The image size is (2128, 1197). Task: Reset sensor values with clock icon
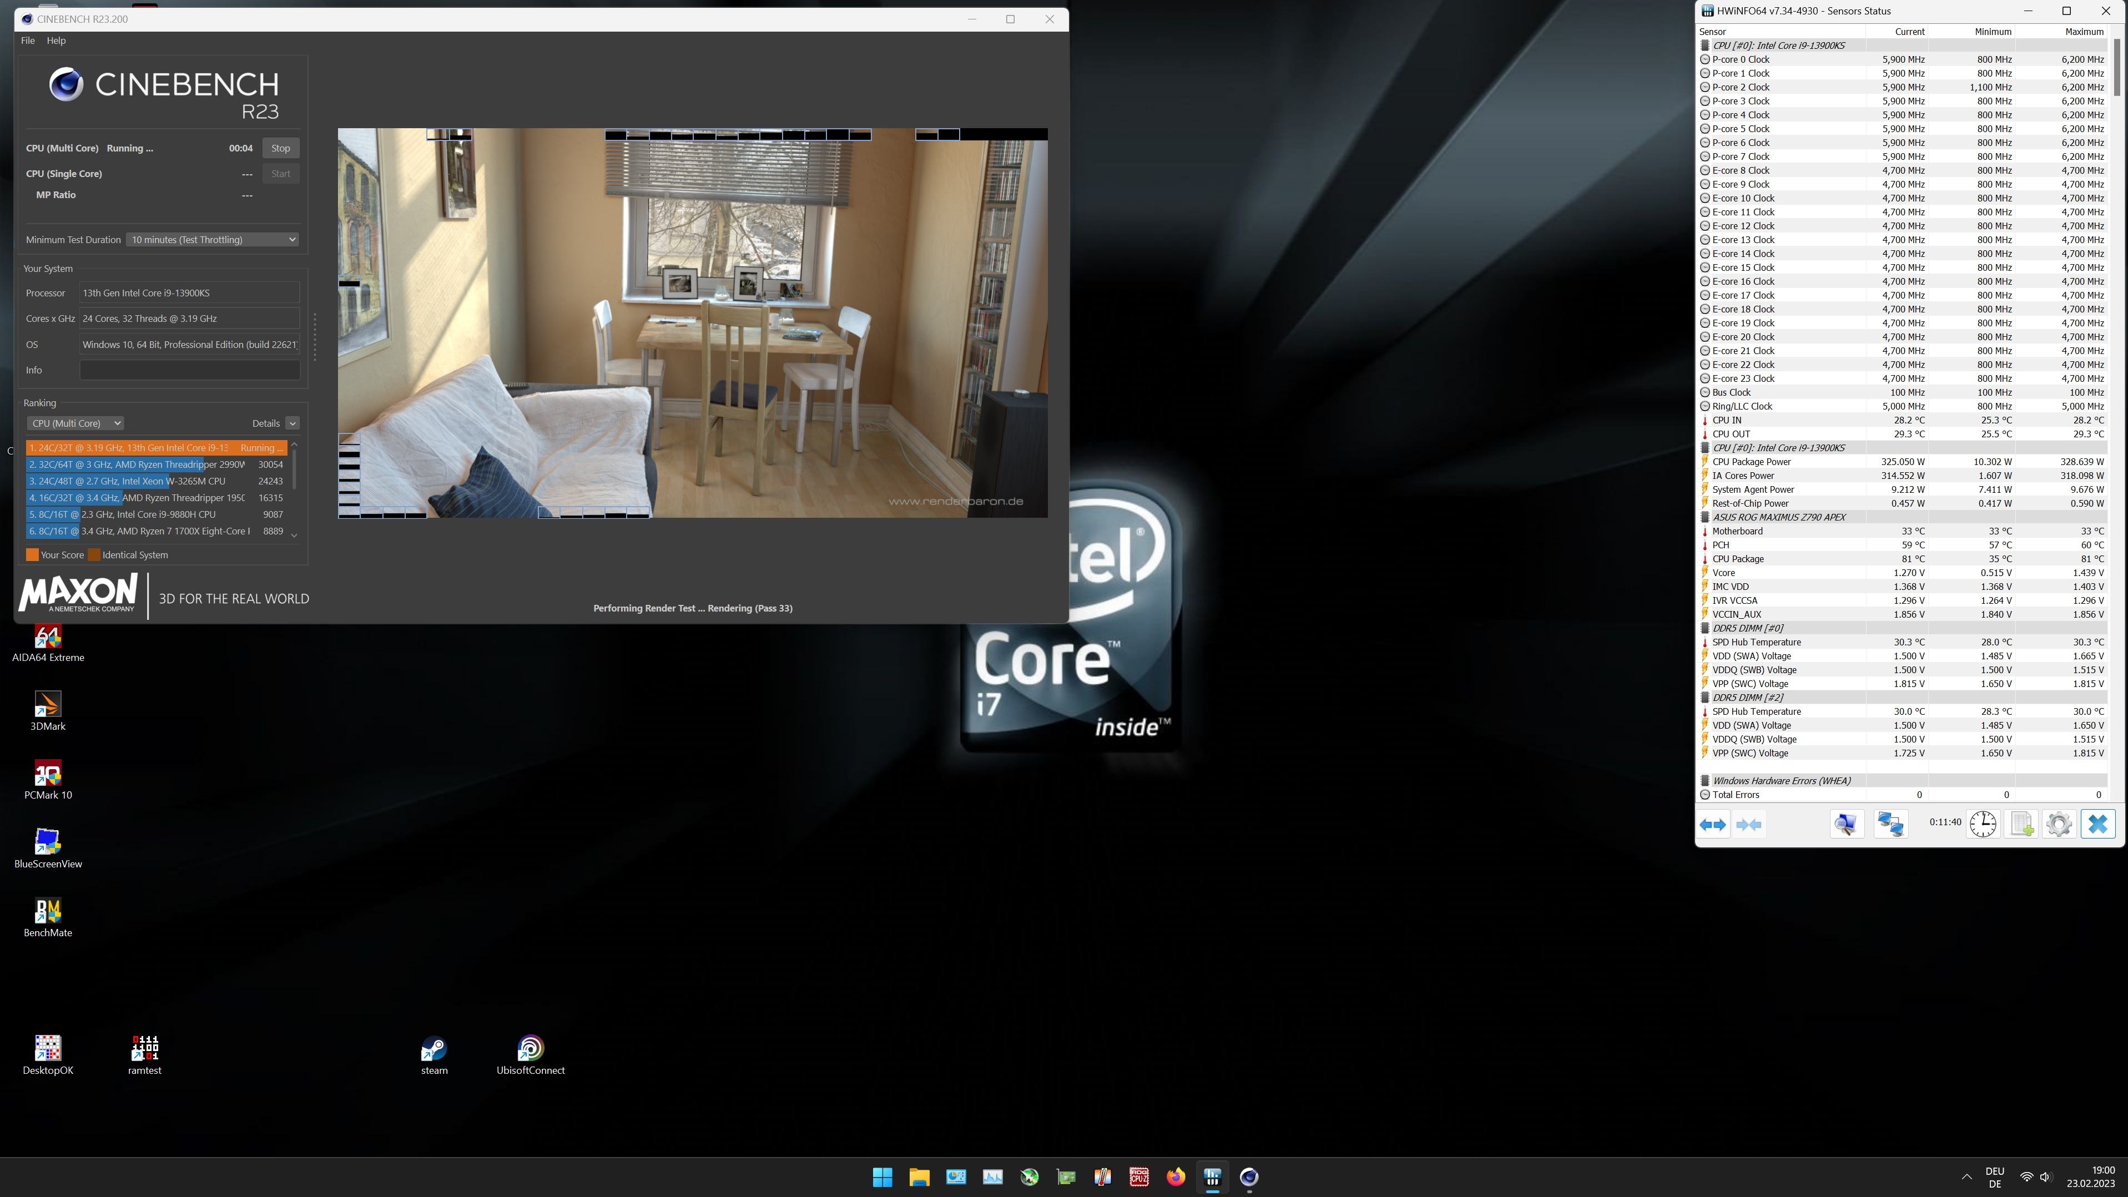click(1983, 825)
